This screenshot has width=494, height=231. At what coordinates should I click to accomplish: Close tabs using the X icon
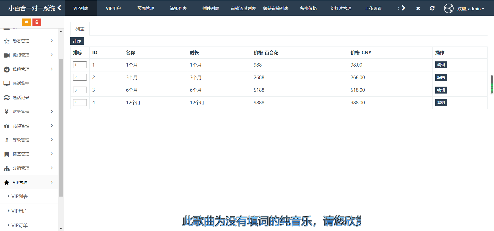pyautogui.click(x=418, y=8)
